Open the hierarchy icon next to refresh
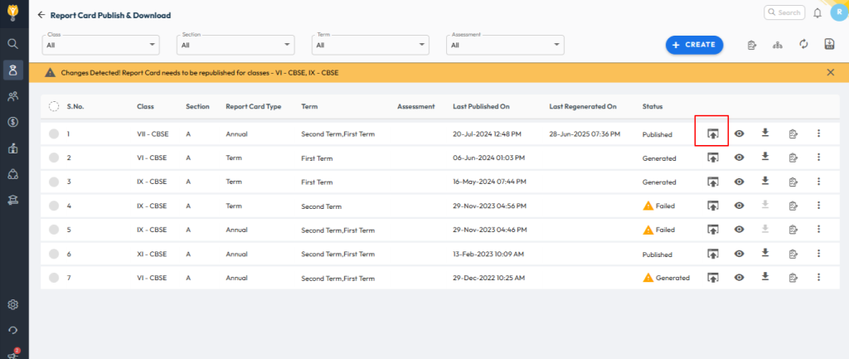The image size is (849, 359). 777,45
